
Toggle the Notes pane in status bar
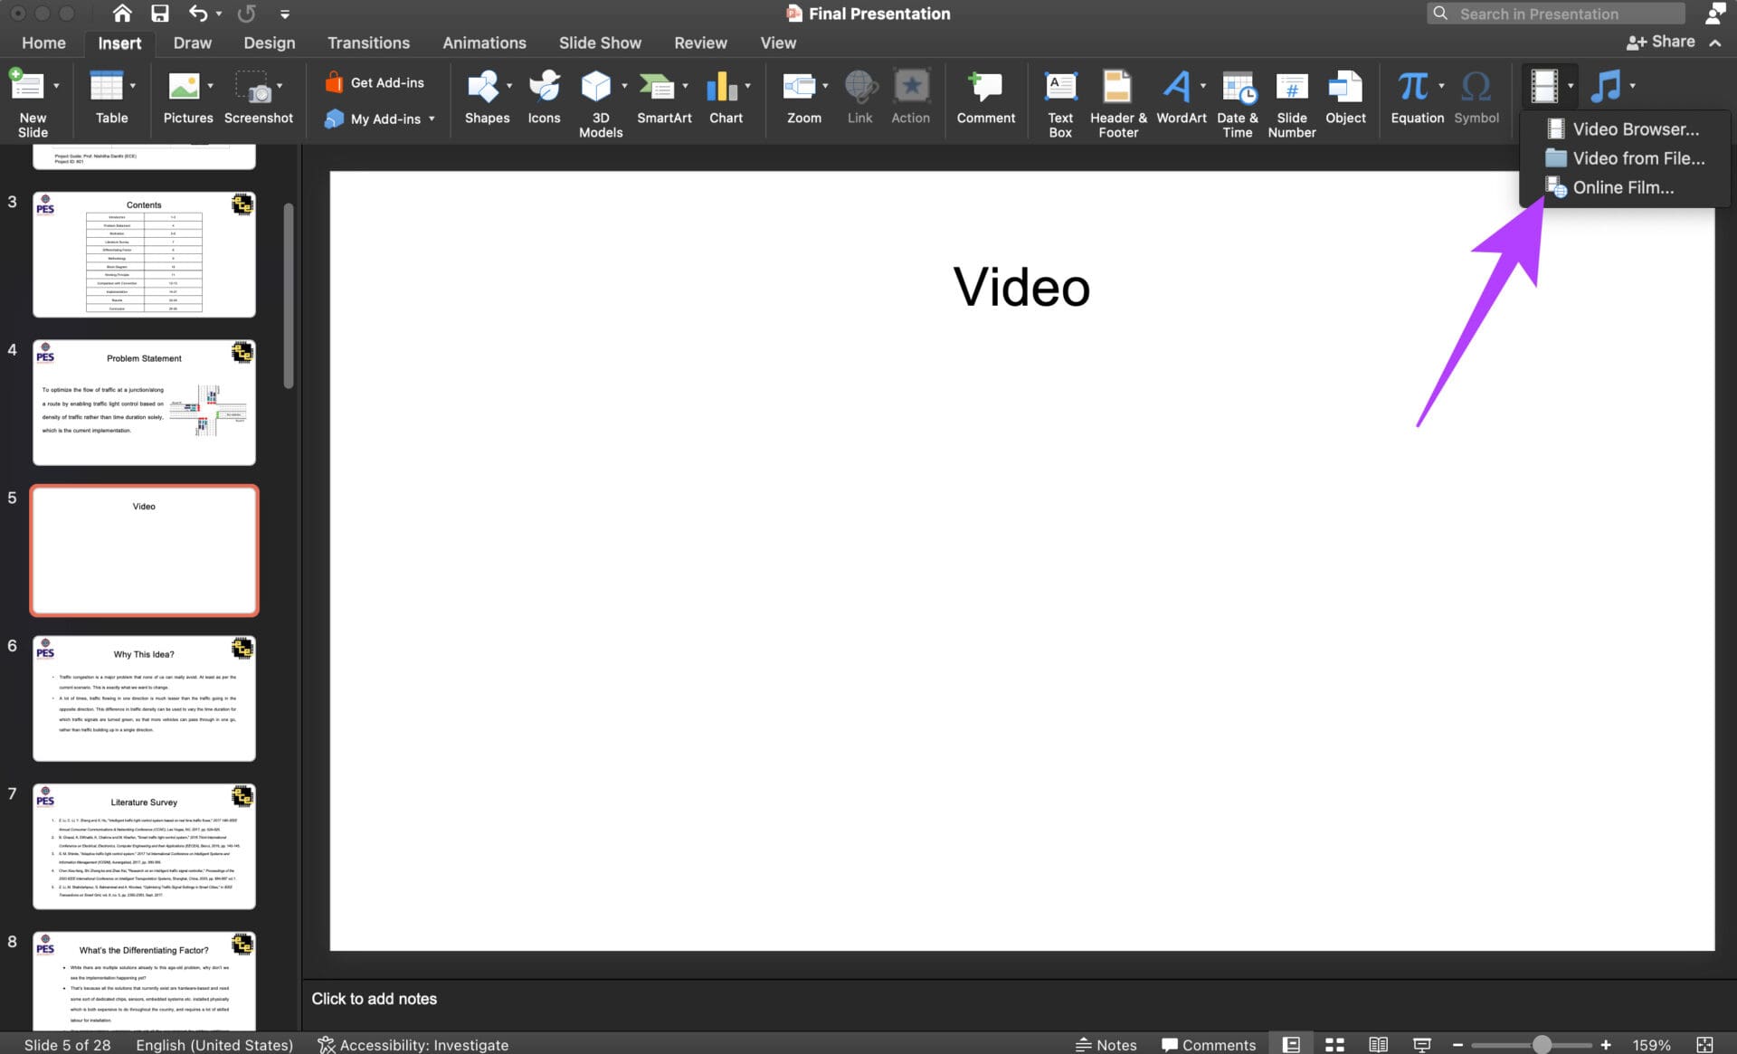pos(1106,1045)
